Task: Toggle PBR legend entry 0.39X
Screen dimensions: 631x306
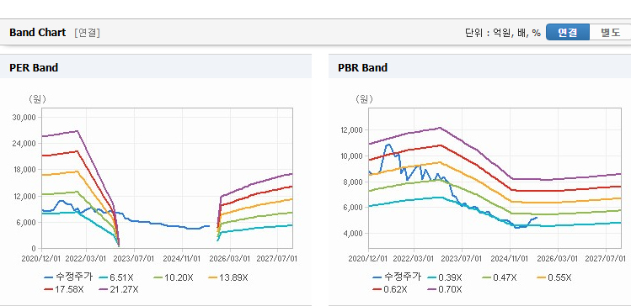Action: pyautogui.click(x=445, y=277)
